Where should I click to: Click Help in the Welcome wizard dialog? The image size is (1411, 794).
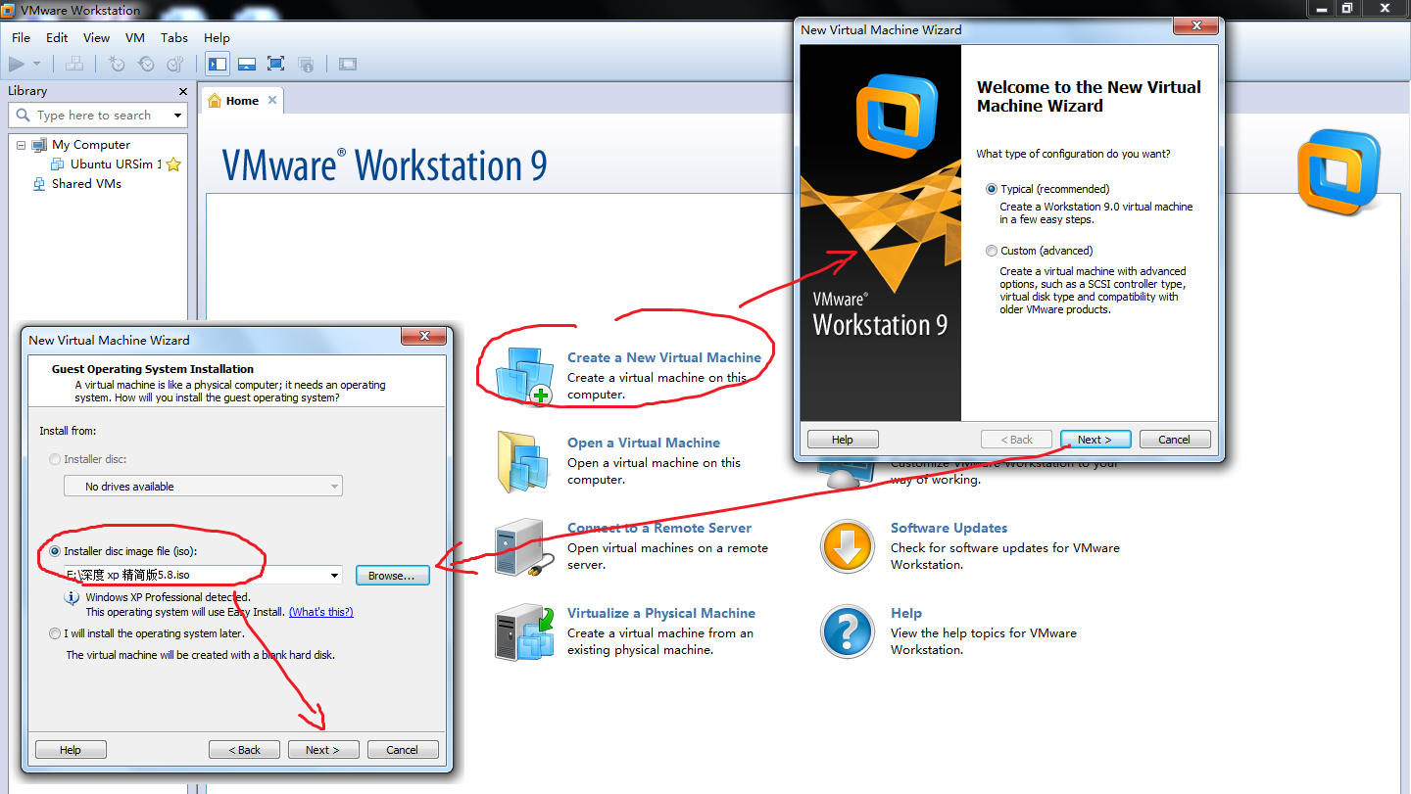coord(843,440)
